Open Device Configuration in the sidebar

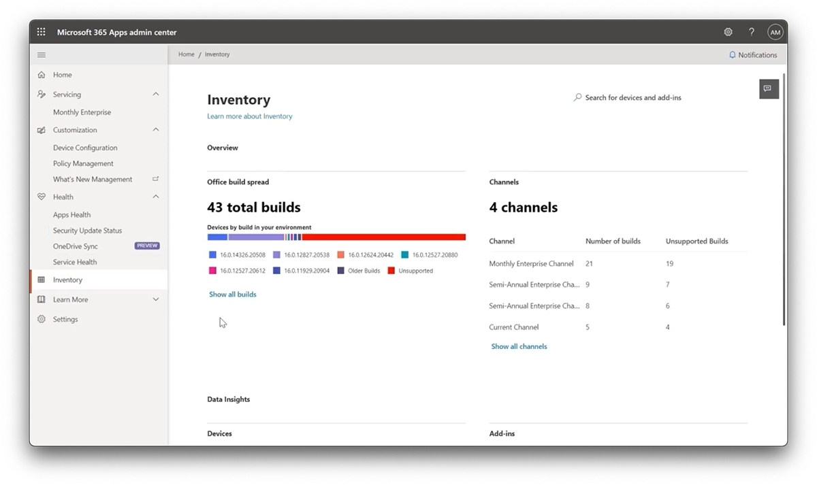85,148
